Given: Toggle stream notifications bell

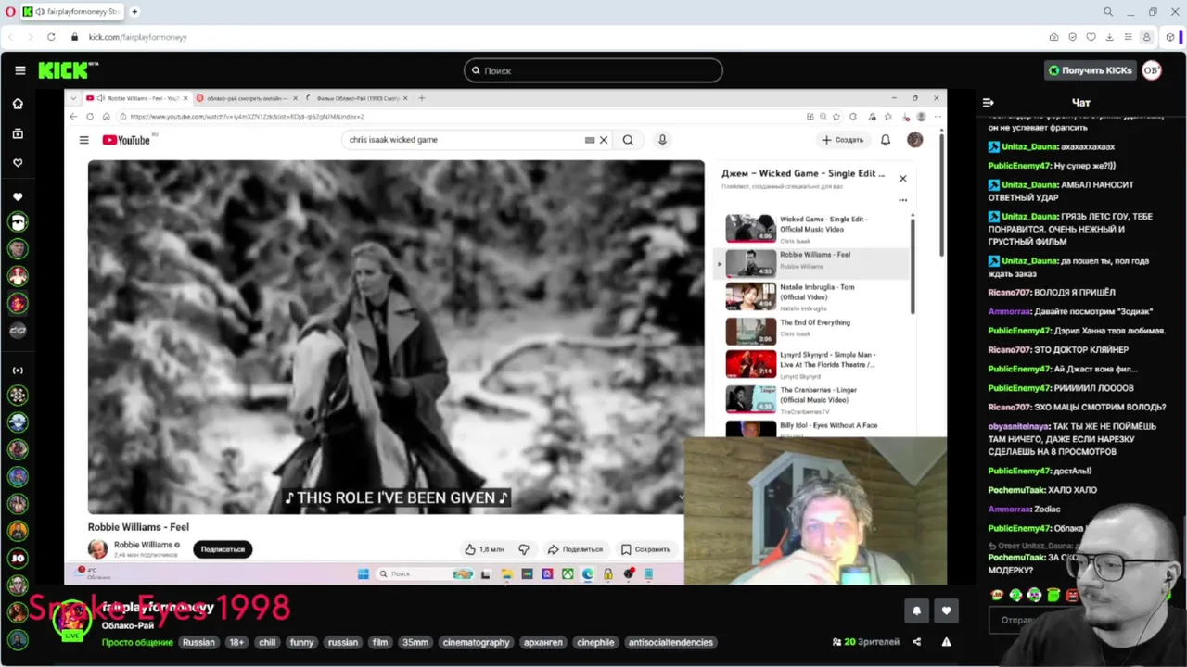Looking at the screenshot, I should point(917,610).
